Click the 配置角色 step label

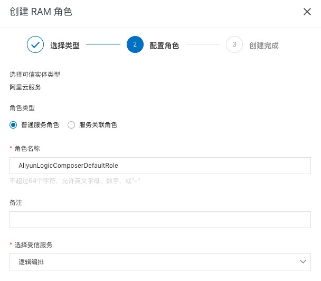click(164, 46)
